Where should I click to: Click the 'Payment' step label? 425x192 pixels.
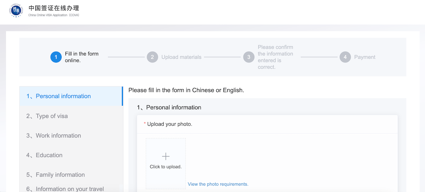pos(365,57)
